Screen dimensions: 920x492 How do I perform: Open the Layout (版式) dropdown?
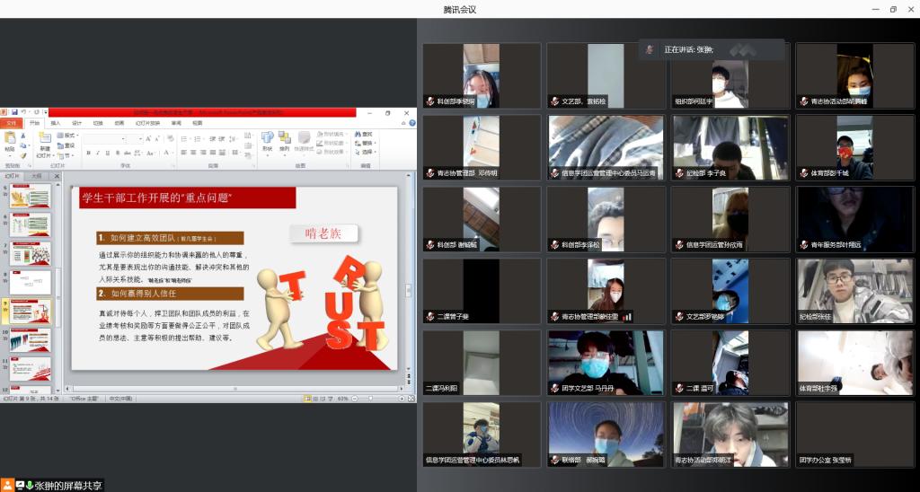coord(69,135)
